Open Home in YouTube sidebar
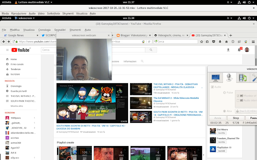257x160 pixels. pyautogui.click(x=14, y=59)
